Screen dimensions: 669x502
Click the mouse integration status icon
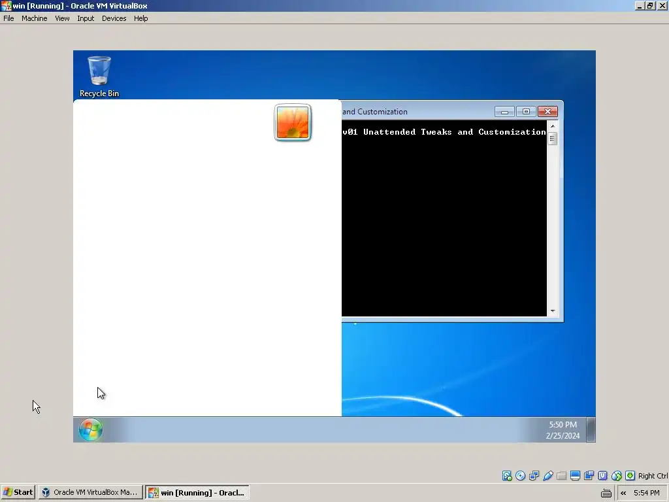point(617,476)
